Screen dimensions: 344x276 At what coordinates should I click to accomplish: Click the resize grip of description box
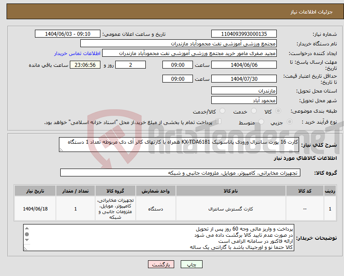coord(61,150)
